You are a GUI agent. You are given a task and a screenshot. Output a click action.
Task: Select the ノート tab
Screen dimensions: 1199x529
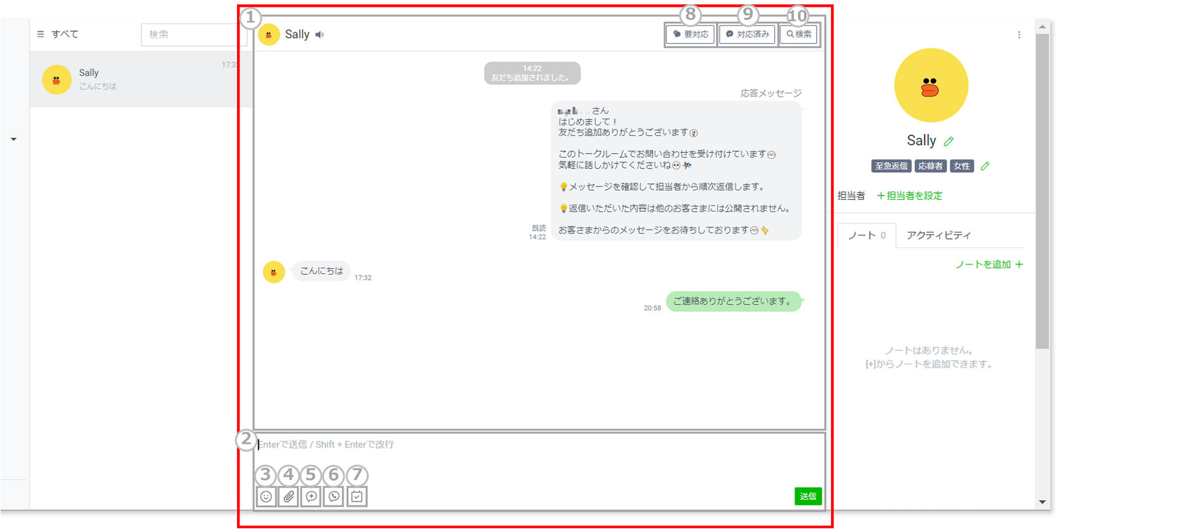pyautogui.click(x=866, y=235)
